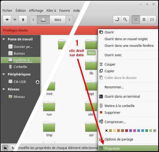Remove the folder color with the X
This screenshot has width=159, height=152.
coord(106,131)
